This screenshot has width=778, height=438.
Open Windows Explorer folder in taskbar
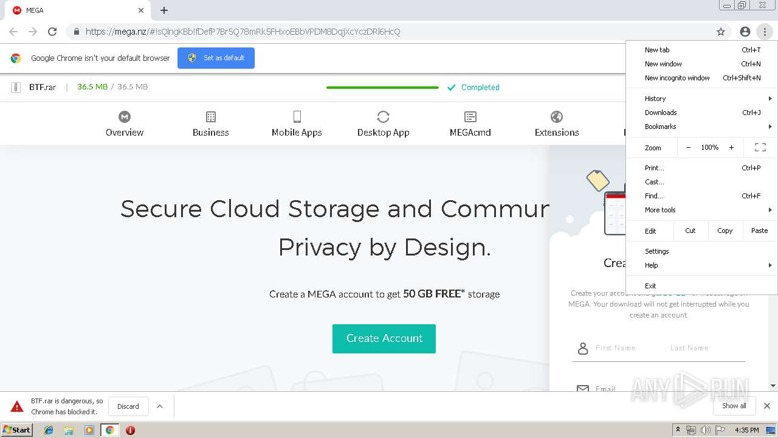pos(69,430)
